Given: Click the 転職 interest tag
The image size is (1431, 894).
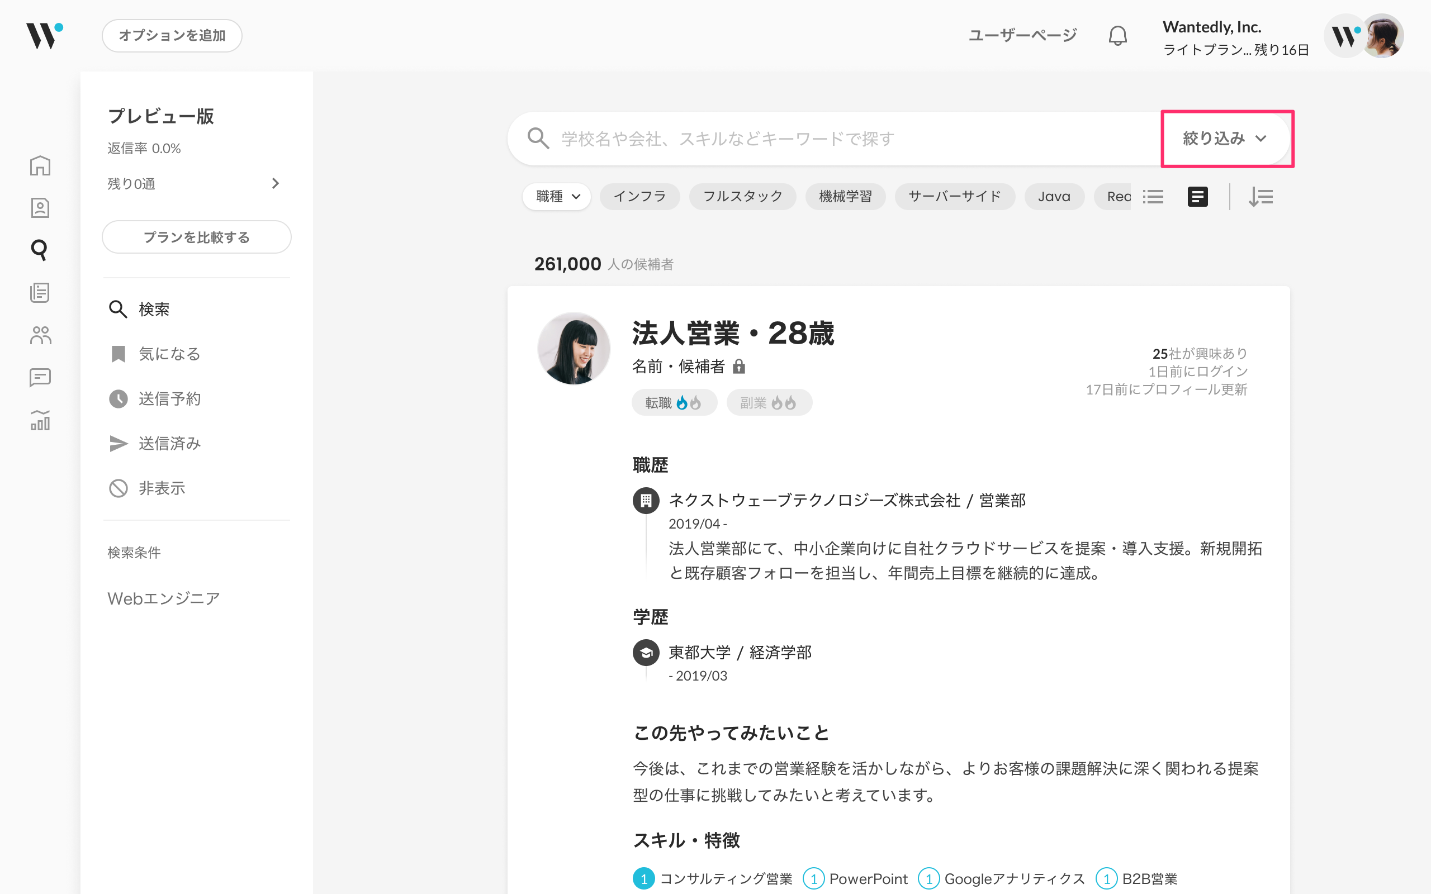Looking at the screenshot, I should (x=674, y=403).
